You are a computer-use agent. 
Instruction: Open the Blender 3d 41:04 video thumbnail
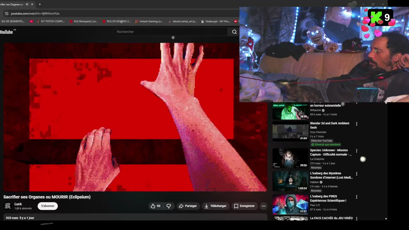290,131
